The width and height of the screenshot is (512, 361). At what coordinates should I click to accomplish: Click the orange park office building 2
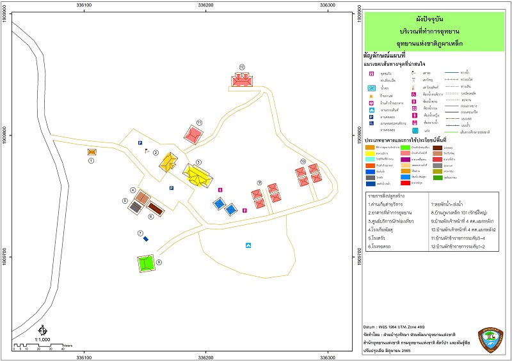(x=168, y=162)
